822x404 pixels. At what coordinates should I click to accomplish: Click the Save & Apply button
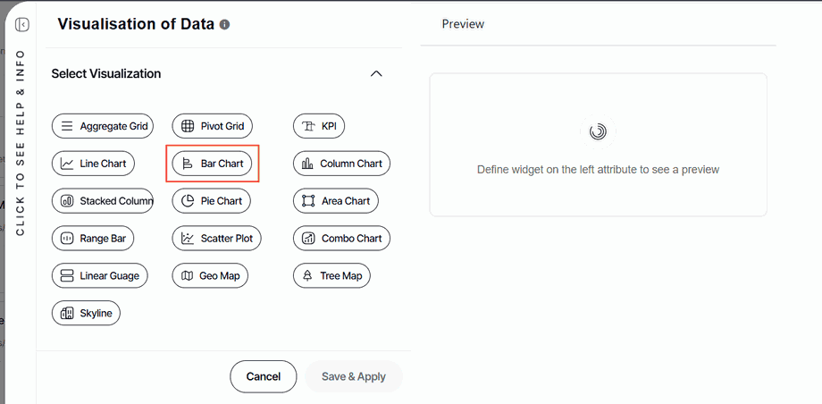point(354,376)
